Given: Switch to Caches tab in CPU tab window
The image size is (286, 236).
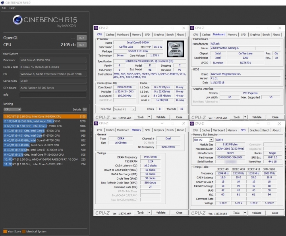Looking at the screenshot, I should coord(110,35).
